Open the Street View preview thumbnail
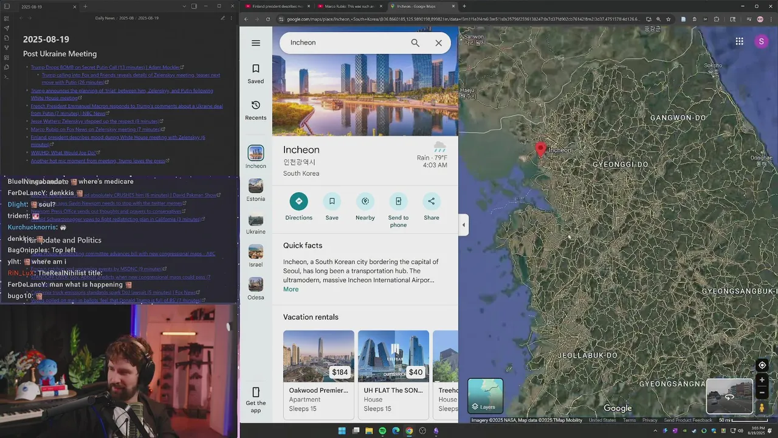The height and width of the screenshot is (438, 778). 729,396
